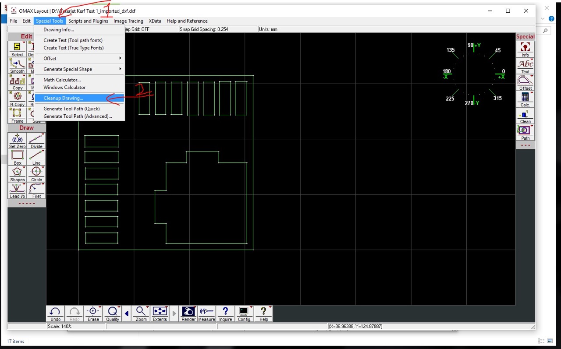Click the grey right arrow in bottom toolbar

point(174,314)
